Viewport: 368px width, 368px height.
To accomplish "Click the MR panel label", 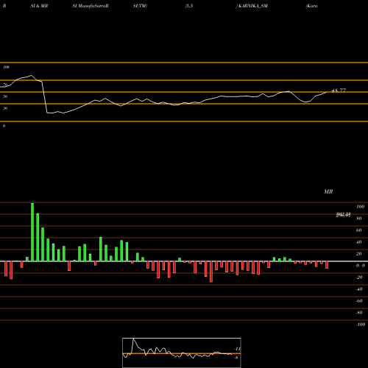I will [x=328, y=191].
